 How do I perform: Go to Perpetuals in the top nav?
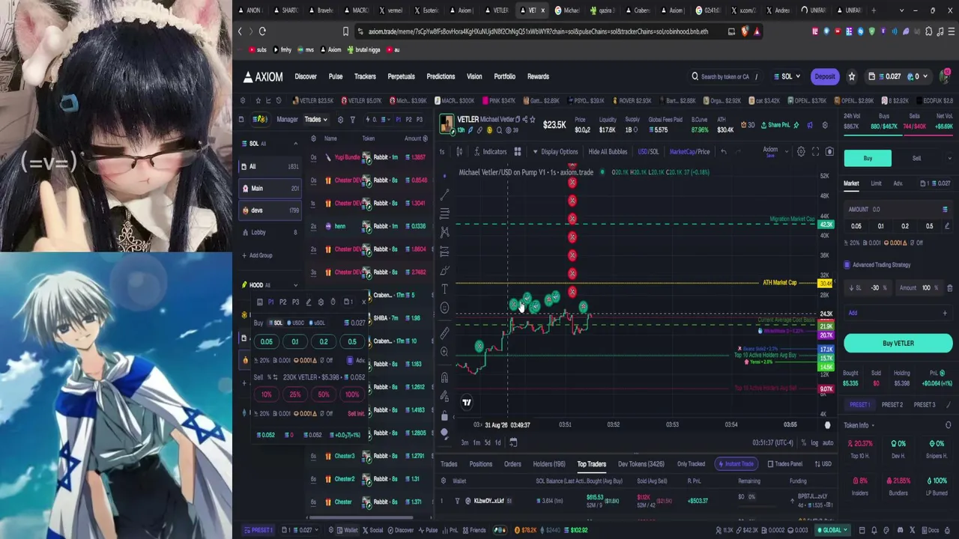(401, 76)
